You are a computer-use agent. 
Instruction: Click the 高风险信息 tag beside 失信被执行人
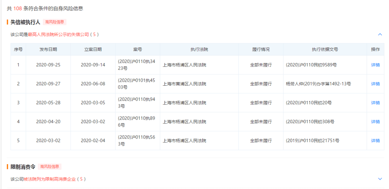click(55, 22)
